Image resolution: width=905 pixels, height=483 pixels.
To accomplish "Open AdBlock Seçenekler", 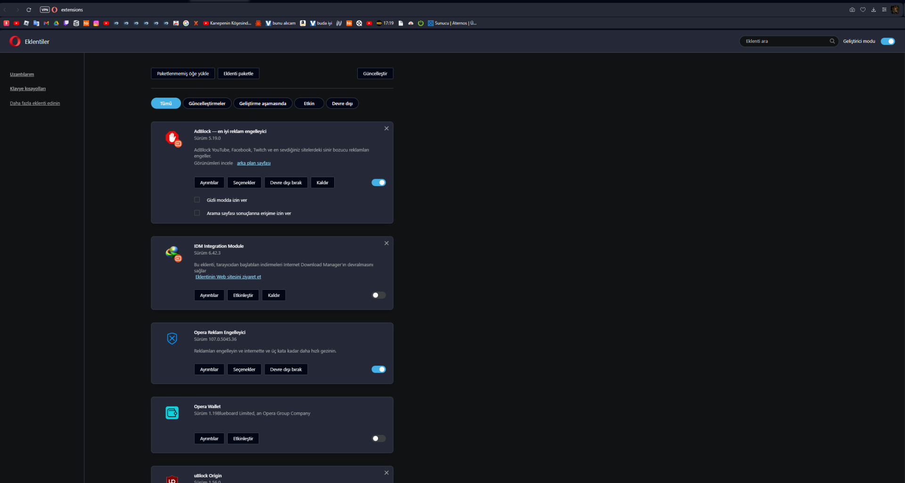I will [x=244, y=183].
